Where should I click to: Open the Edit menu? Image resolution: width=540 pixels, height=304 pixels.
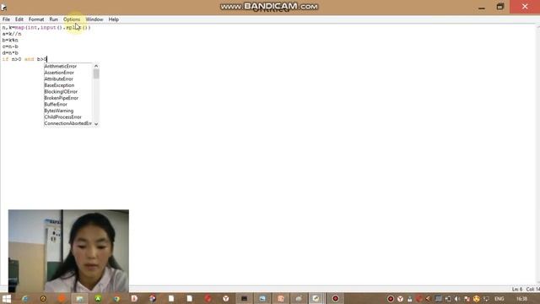[19, 19]
